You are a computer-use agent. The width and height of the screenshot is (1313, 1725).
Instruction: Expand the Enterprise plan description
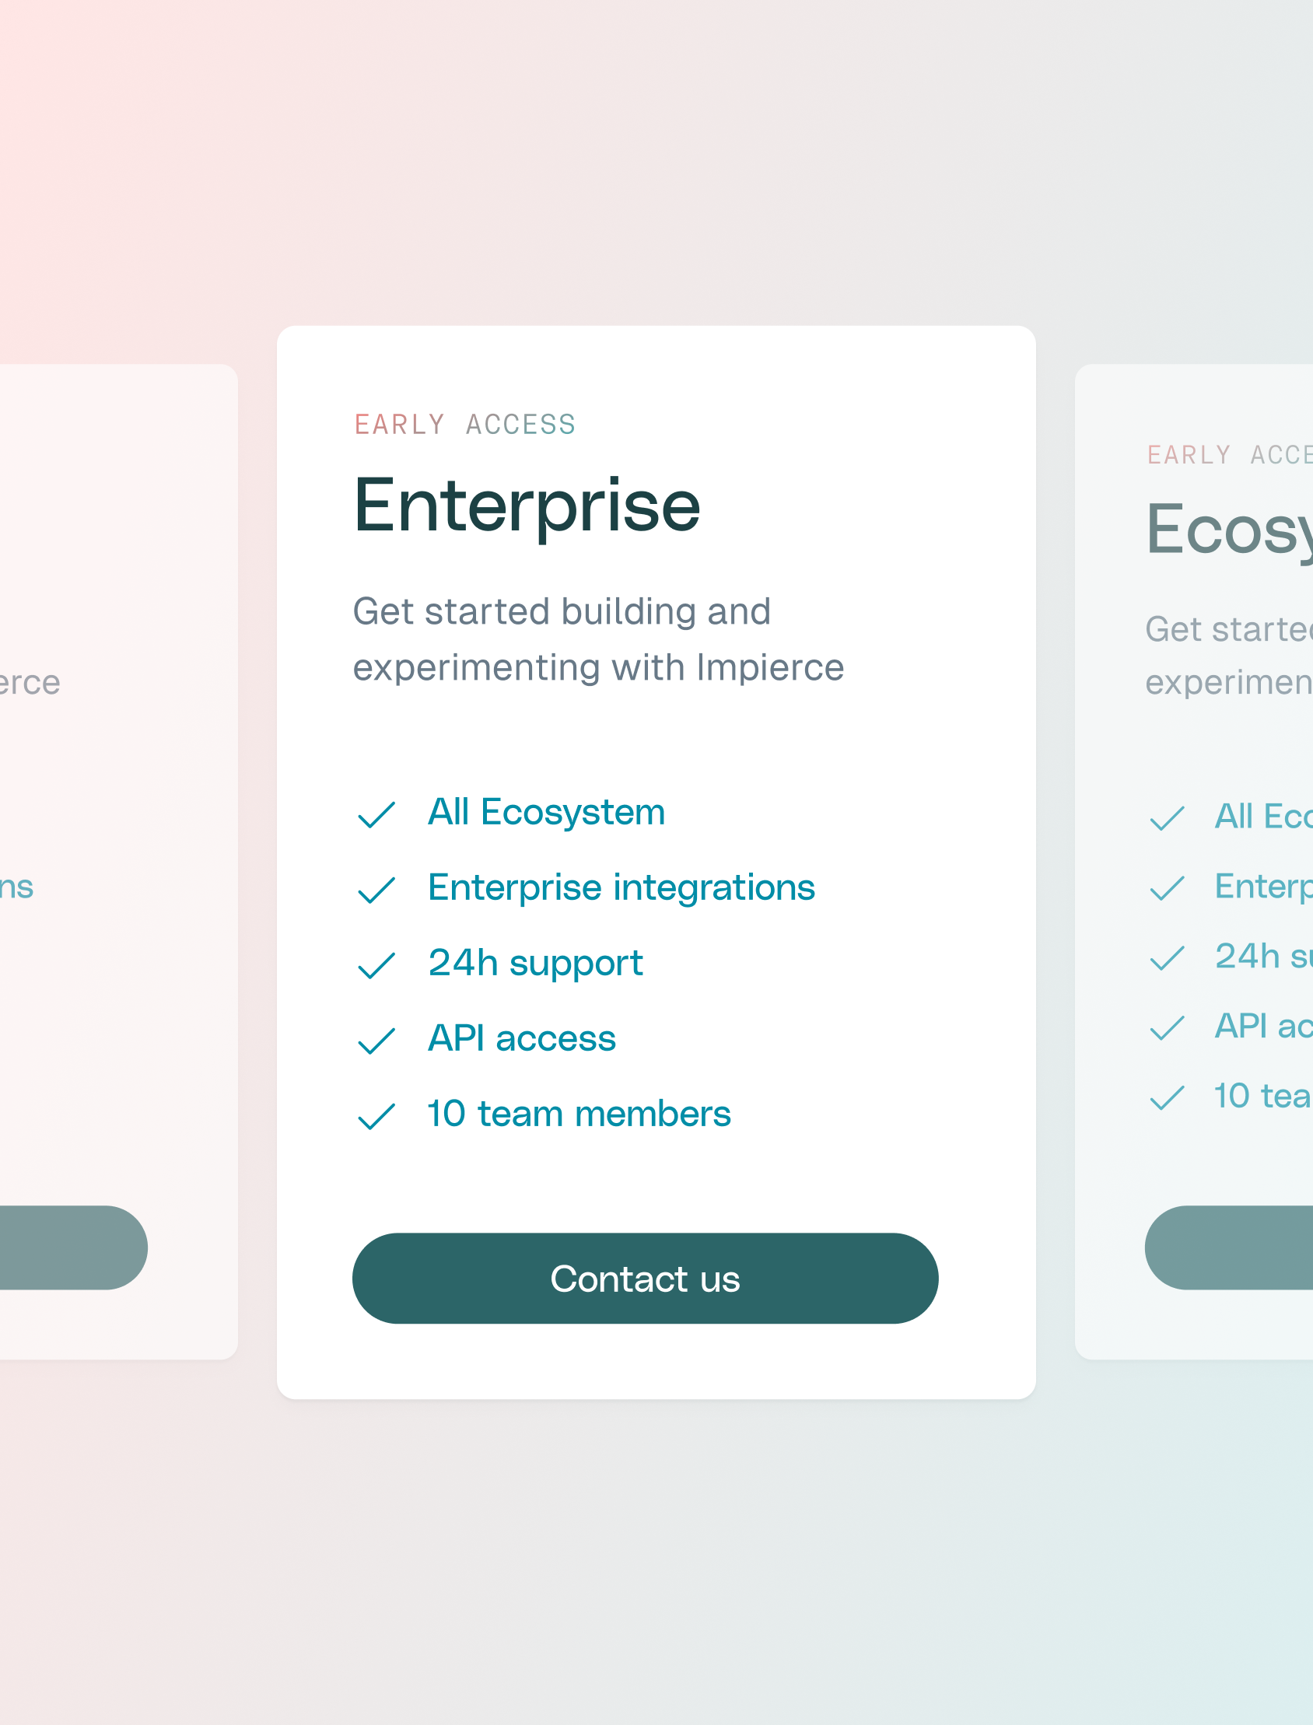coord(599,639)
